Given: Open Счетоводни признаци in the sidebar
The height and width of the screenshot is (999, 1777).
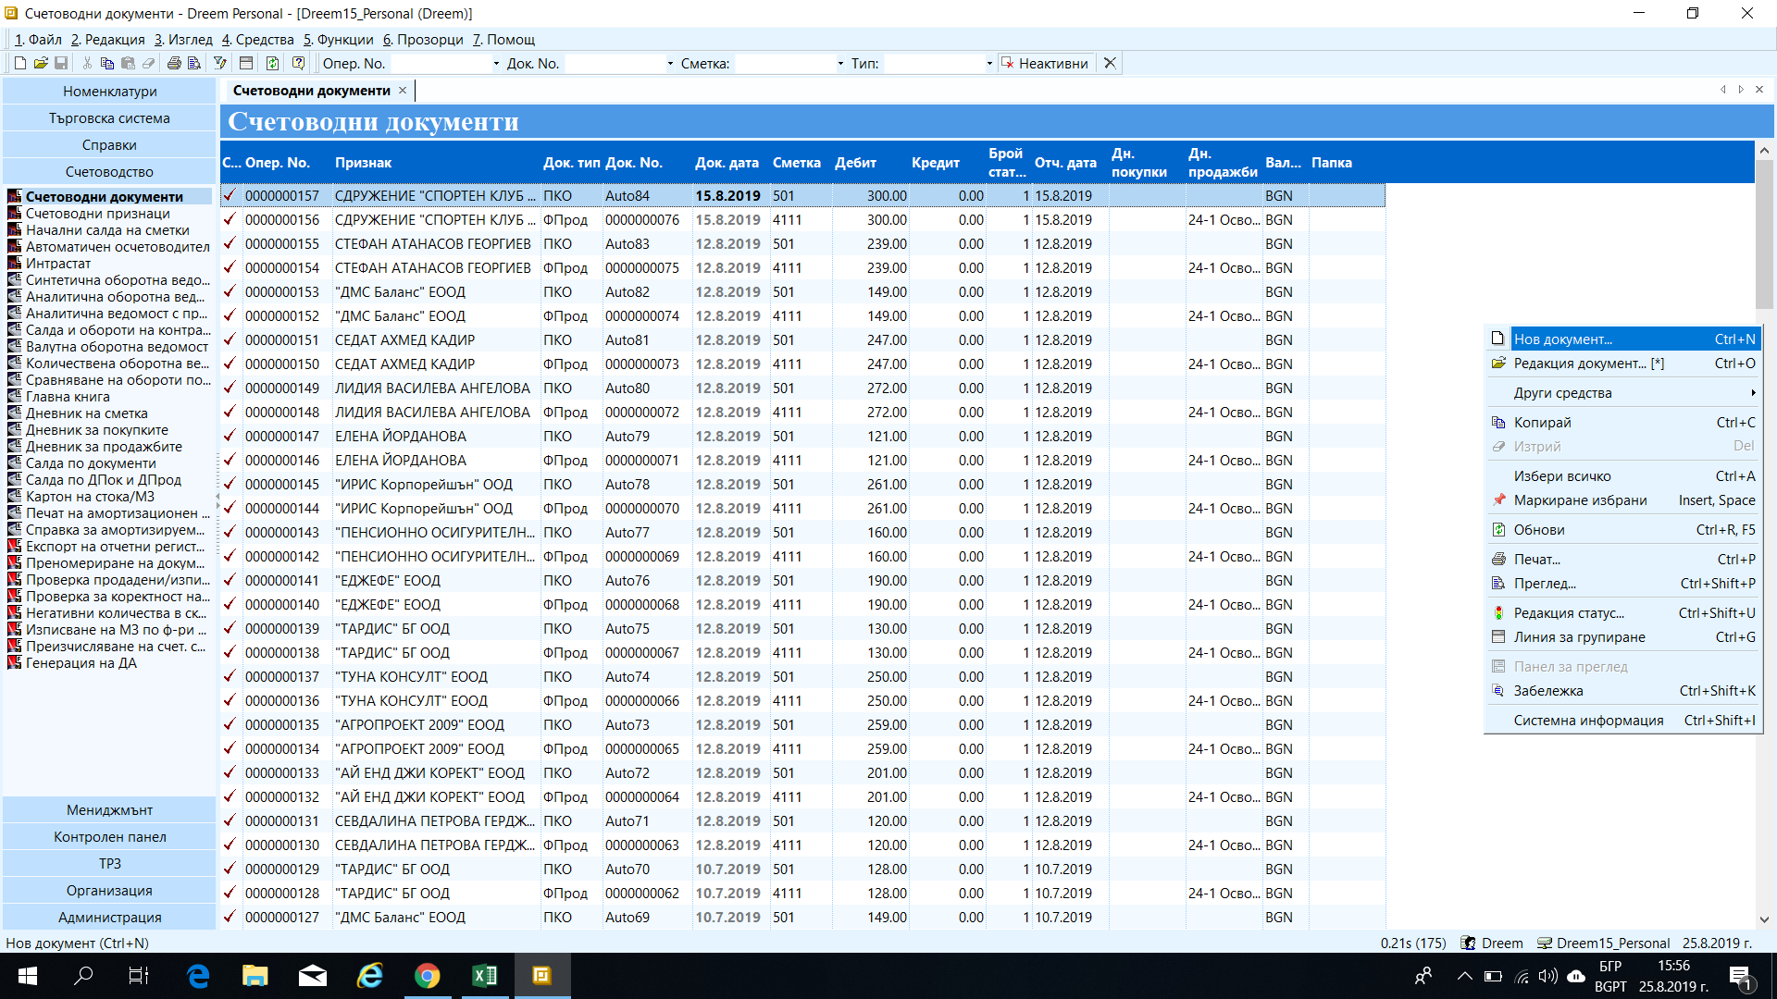Looking at the screenshot, I should tap(97, 214).
